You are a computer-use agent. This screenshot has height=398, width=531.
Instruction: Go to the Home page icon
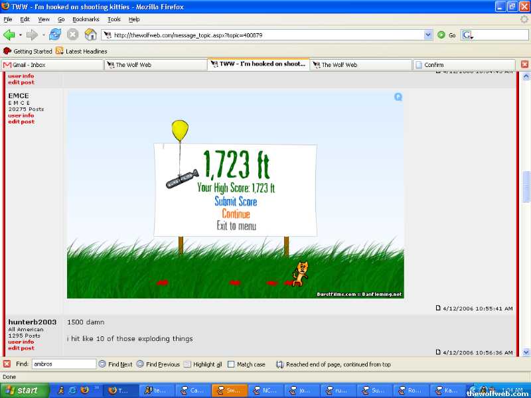[x=90, y=34]
